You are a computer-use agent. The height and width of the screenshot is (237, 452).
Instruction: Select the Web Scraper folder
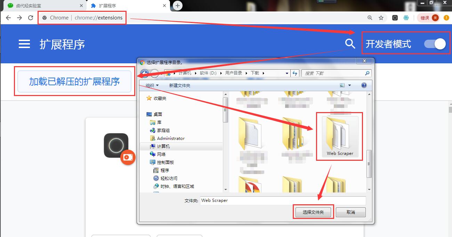pyautogui.click(x=340, y=136)
